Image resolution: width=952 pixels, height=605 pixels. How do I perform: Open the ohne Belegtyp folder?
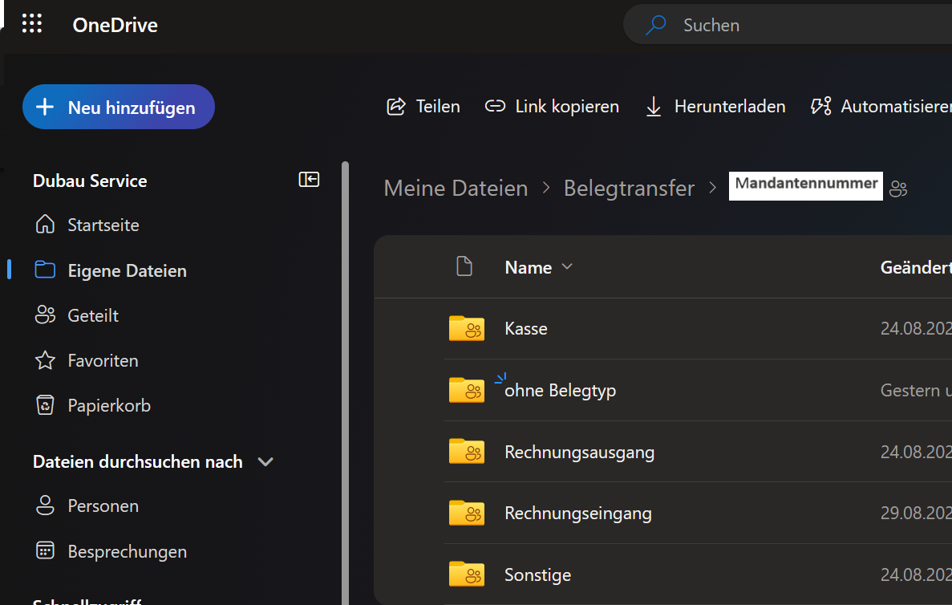[x=560, y=391]
